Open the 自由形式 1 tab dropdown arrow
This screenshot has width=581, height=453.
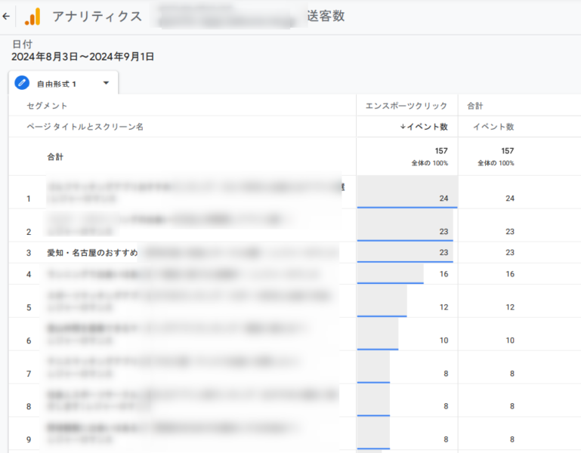coord(106,83)
